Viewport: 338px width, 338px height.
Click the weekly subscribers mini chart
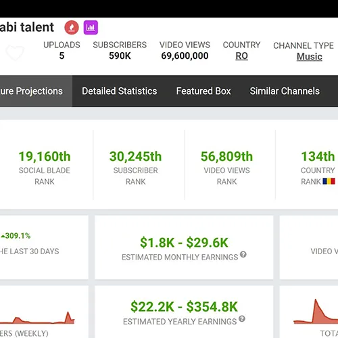[37, 318]
